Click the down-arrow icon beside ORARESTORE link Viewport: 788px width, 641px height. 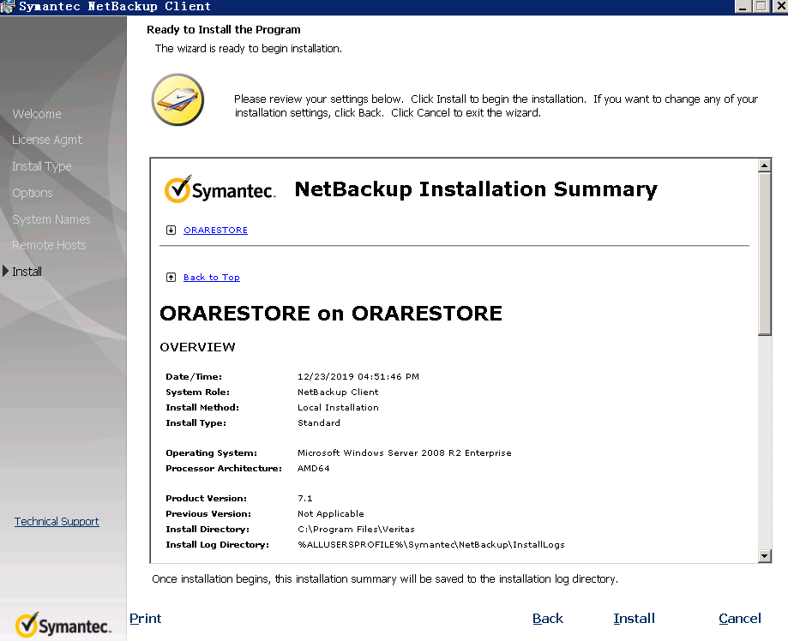tap(171, 230)
